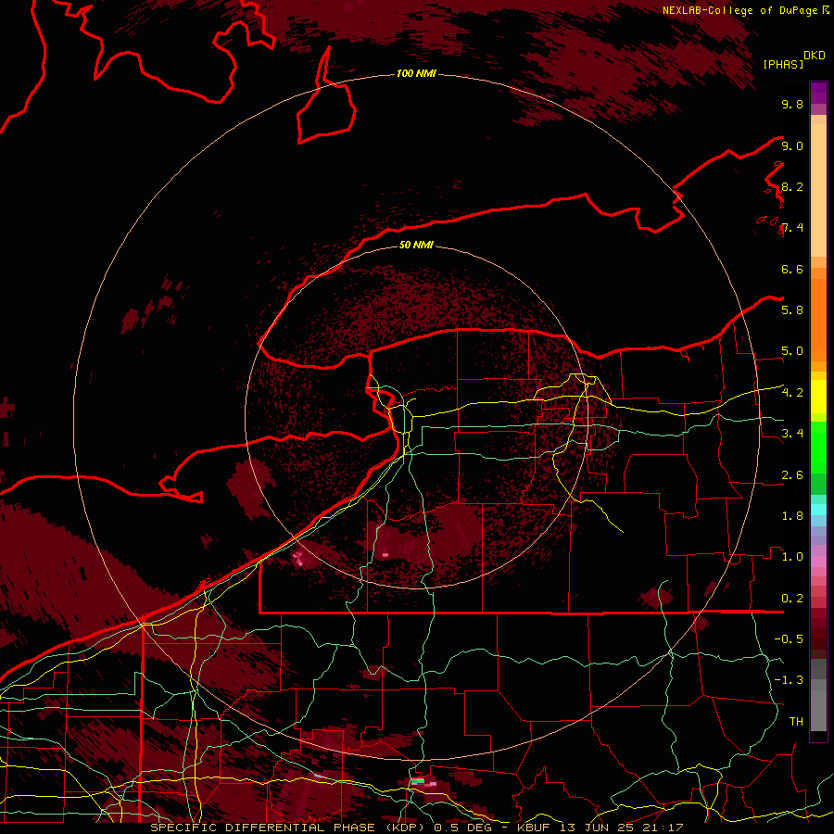Click the 5.8 value on the color scale
Screen dimensions: 834x834
click(x=792, y=310)
